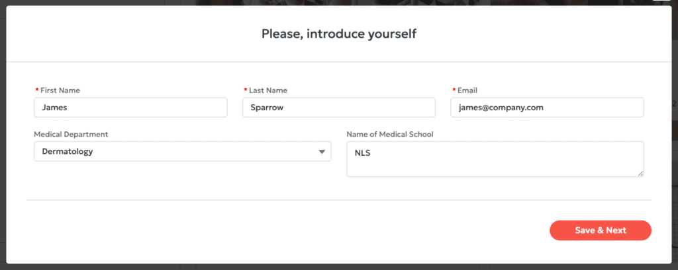Click the Last Name label text
Screen dimensions: 678x270
point(268,90)
